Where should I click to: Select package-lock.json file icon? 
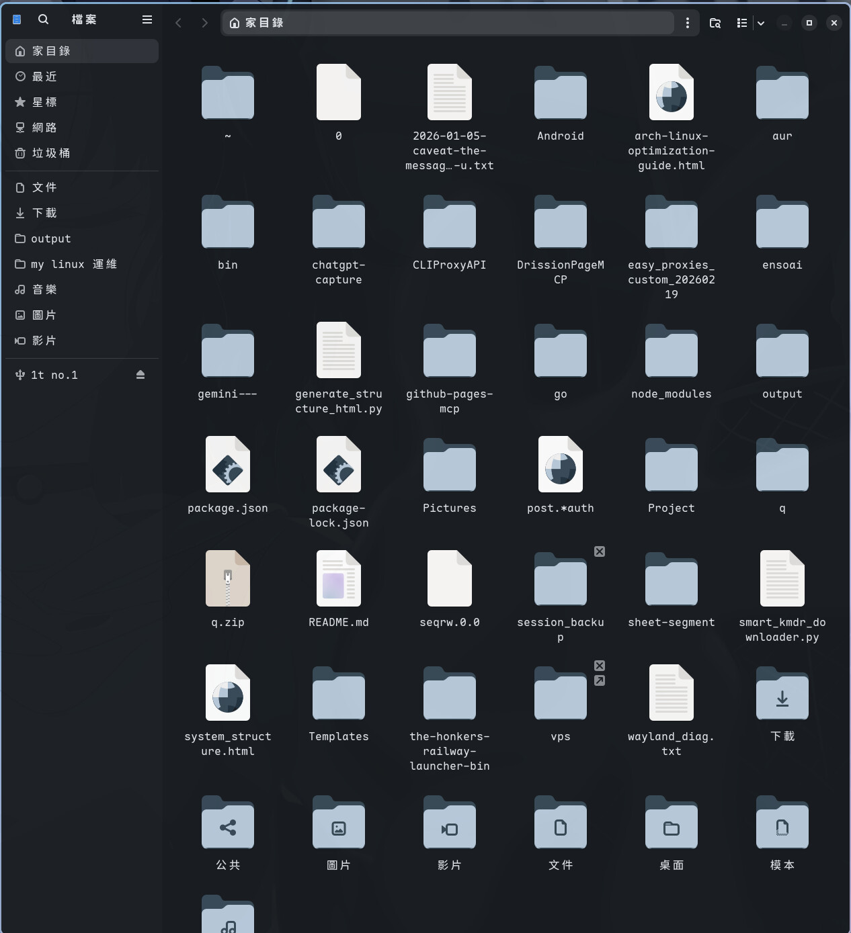tap(339, 465)
